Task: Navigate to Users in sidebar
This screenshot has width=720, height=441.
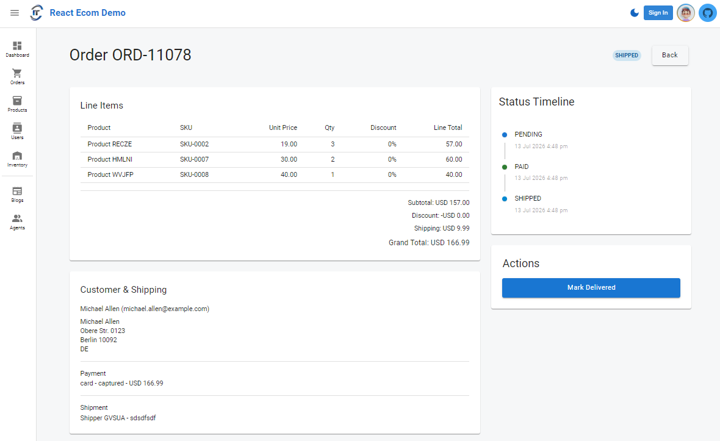Action: [18, 132]
